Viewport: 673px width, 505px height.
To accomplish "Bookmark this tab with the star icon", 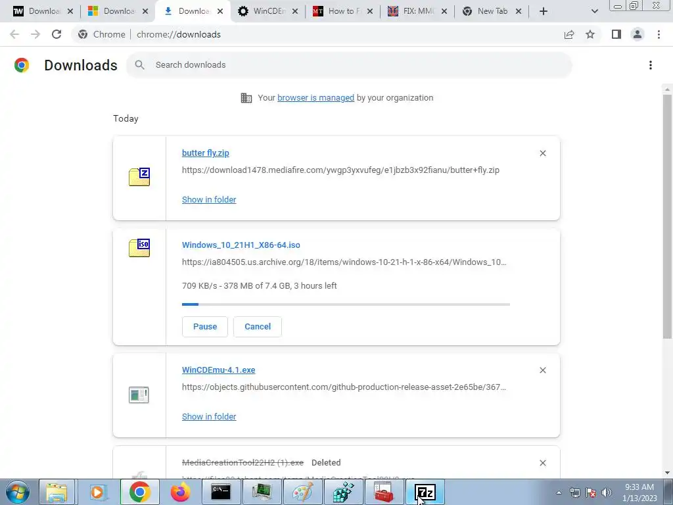I will point(590,34).
